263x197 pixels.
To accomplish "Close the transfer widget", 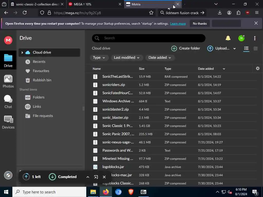I will [x=104, y=177].
